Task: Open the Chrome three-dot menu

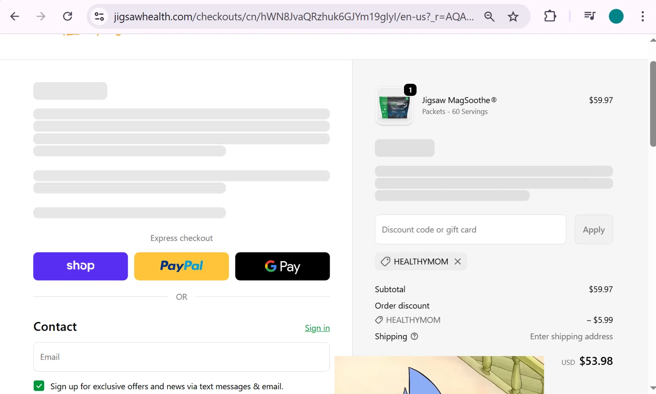Action: [x=642, y=17]
